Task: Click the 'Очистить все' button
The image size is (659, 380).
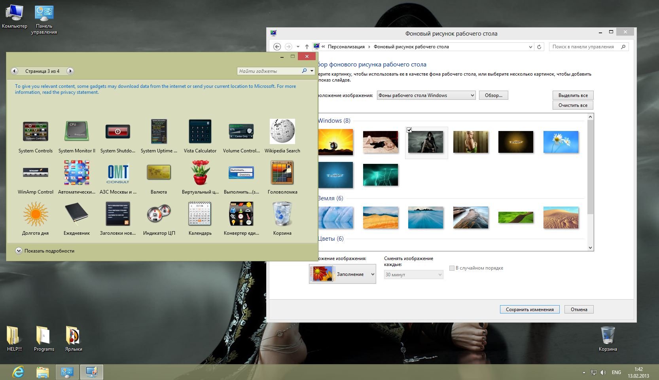Action: tap(573, 105)
